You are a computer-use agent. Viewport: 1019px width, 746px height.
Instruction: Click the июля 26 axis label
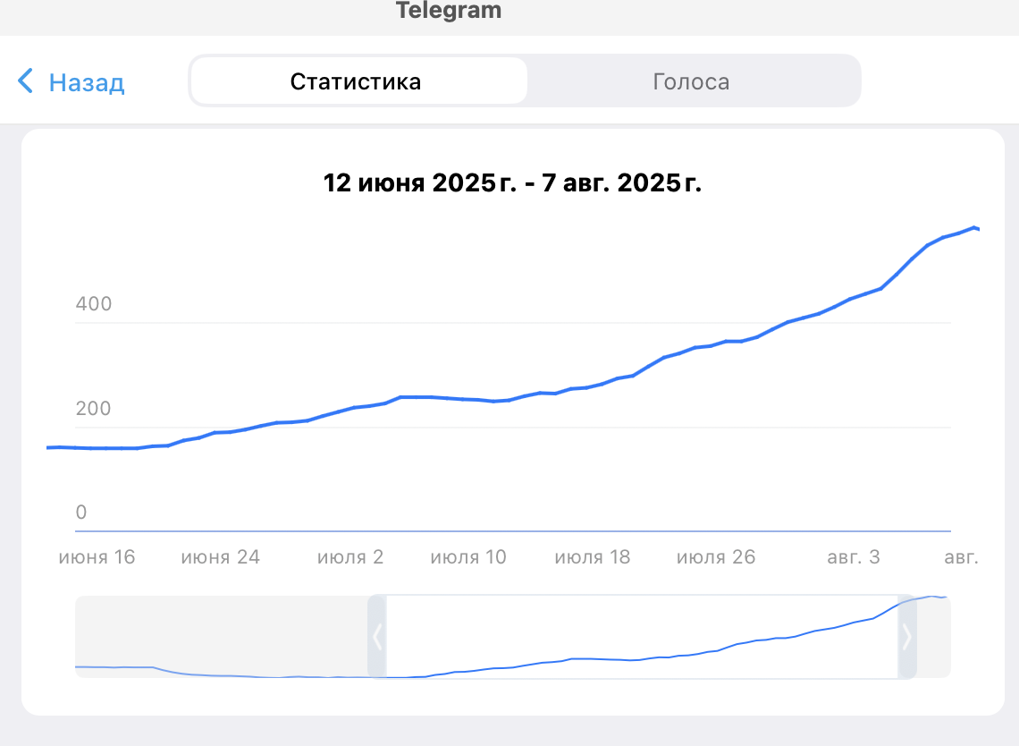point(716,557)
